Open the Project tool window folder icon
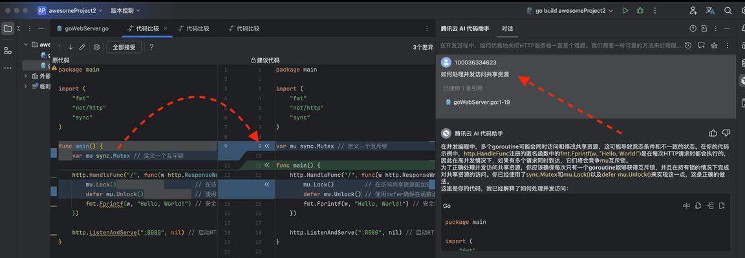Image resolution: width=745 pixels, height=258 pixels. point(8,28)
